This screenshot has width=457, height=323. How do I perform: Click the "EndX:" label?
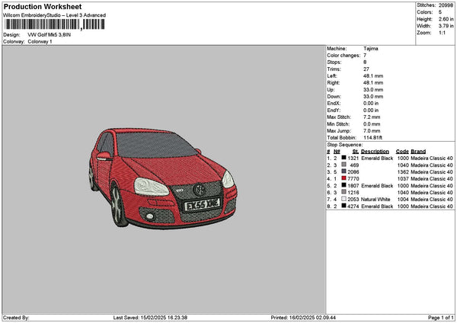(334, 103)
